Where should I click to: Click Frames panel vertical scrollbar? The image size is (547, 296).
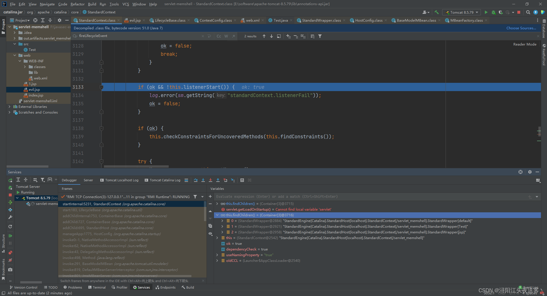coord(205,211)
